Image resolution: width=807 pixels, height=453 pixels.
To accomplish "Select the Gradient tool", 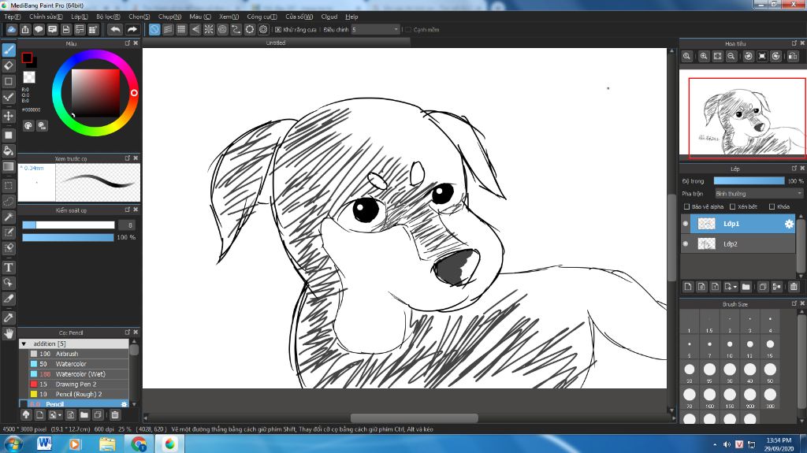I will pos(9,167).
